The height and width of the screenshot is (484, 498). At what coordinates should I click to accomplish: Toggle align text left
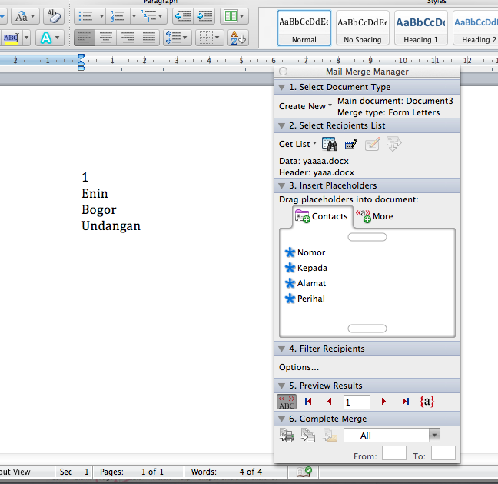[x=85, y=38]
